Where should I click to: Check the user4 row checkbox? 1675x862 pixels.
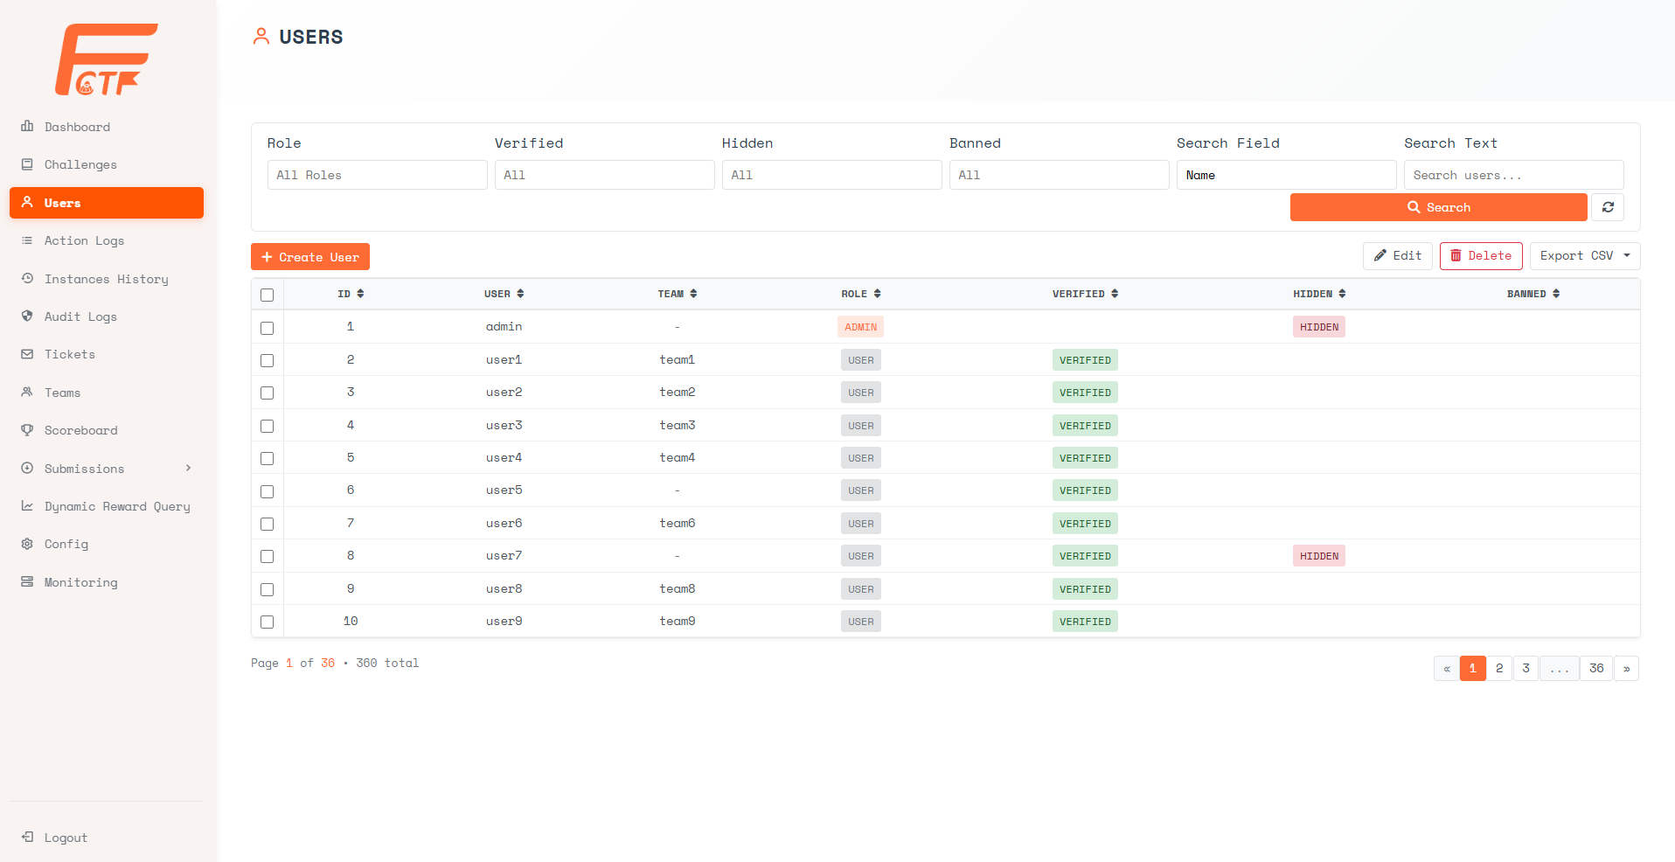coord(268,458)
